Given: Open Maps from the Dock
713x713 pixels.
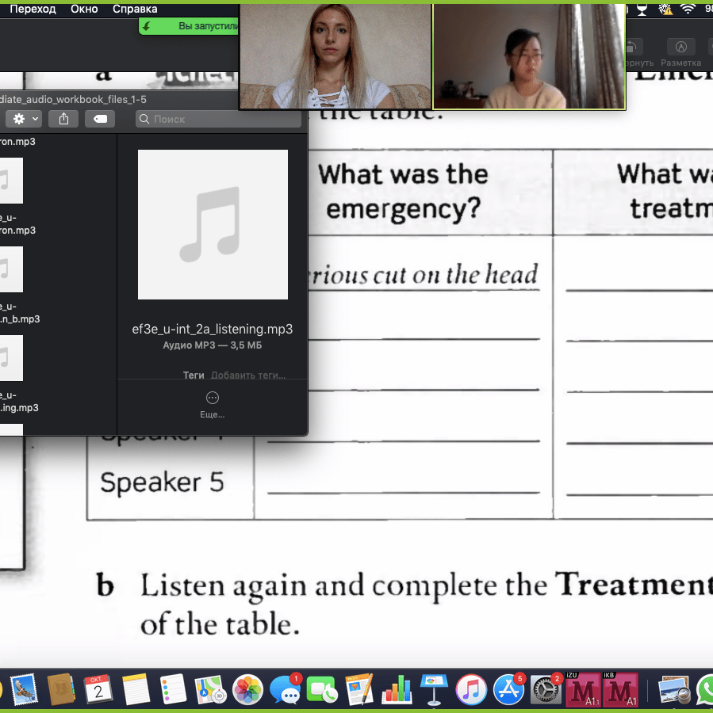Looking at the screenshot, I should coord(210,689).
